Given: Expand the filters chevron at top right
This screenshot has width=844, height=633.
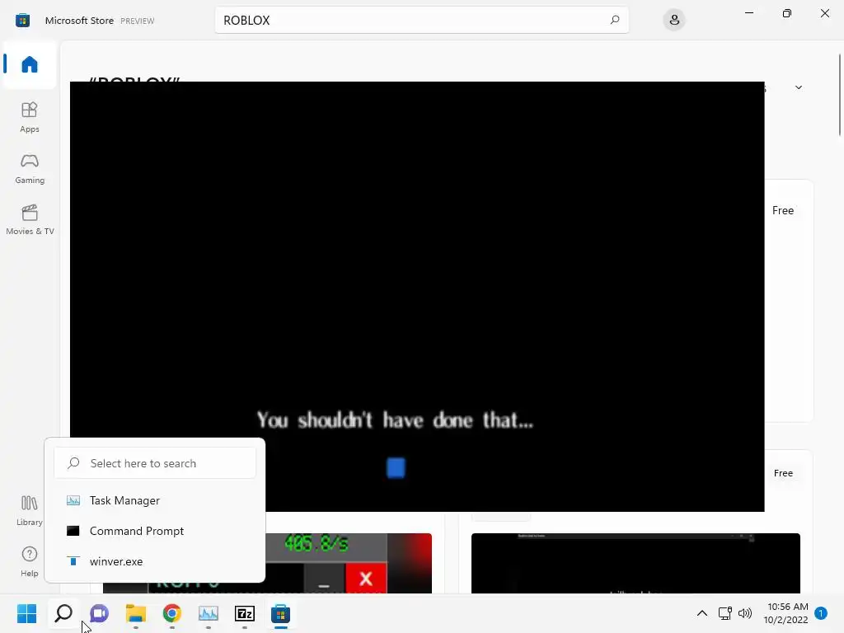Looking at the screenshot, I should (x=799, y=87).
